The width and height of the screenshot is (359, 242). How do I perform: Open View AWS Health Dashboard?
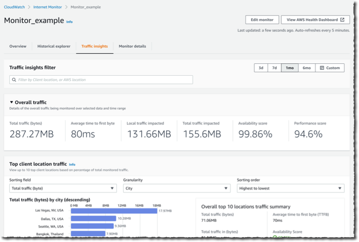(x=315, y=20)
